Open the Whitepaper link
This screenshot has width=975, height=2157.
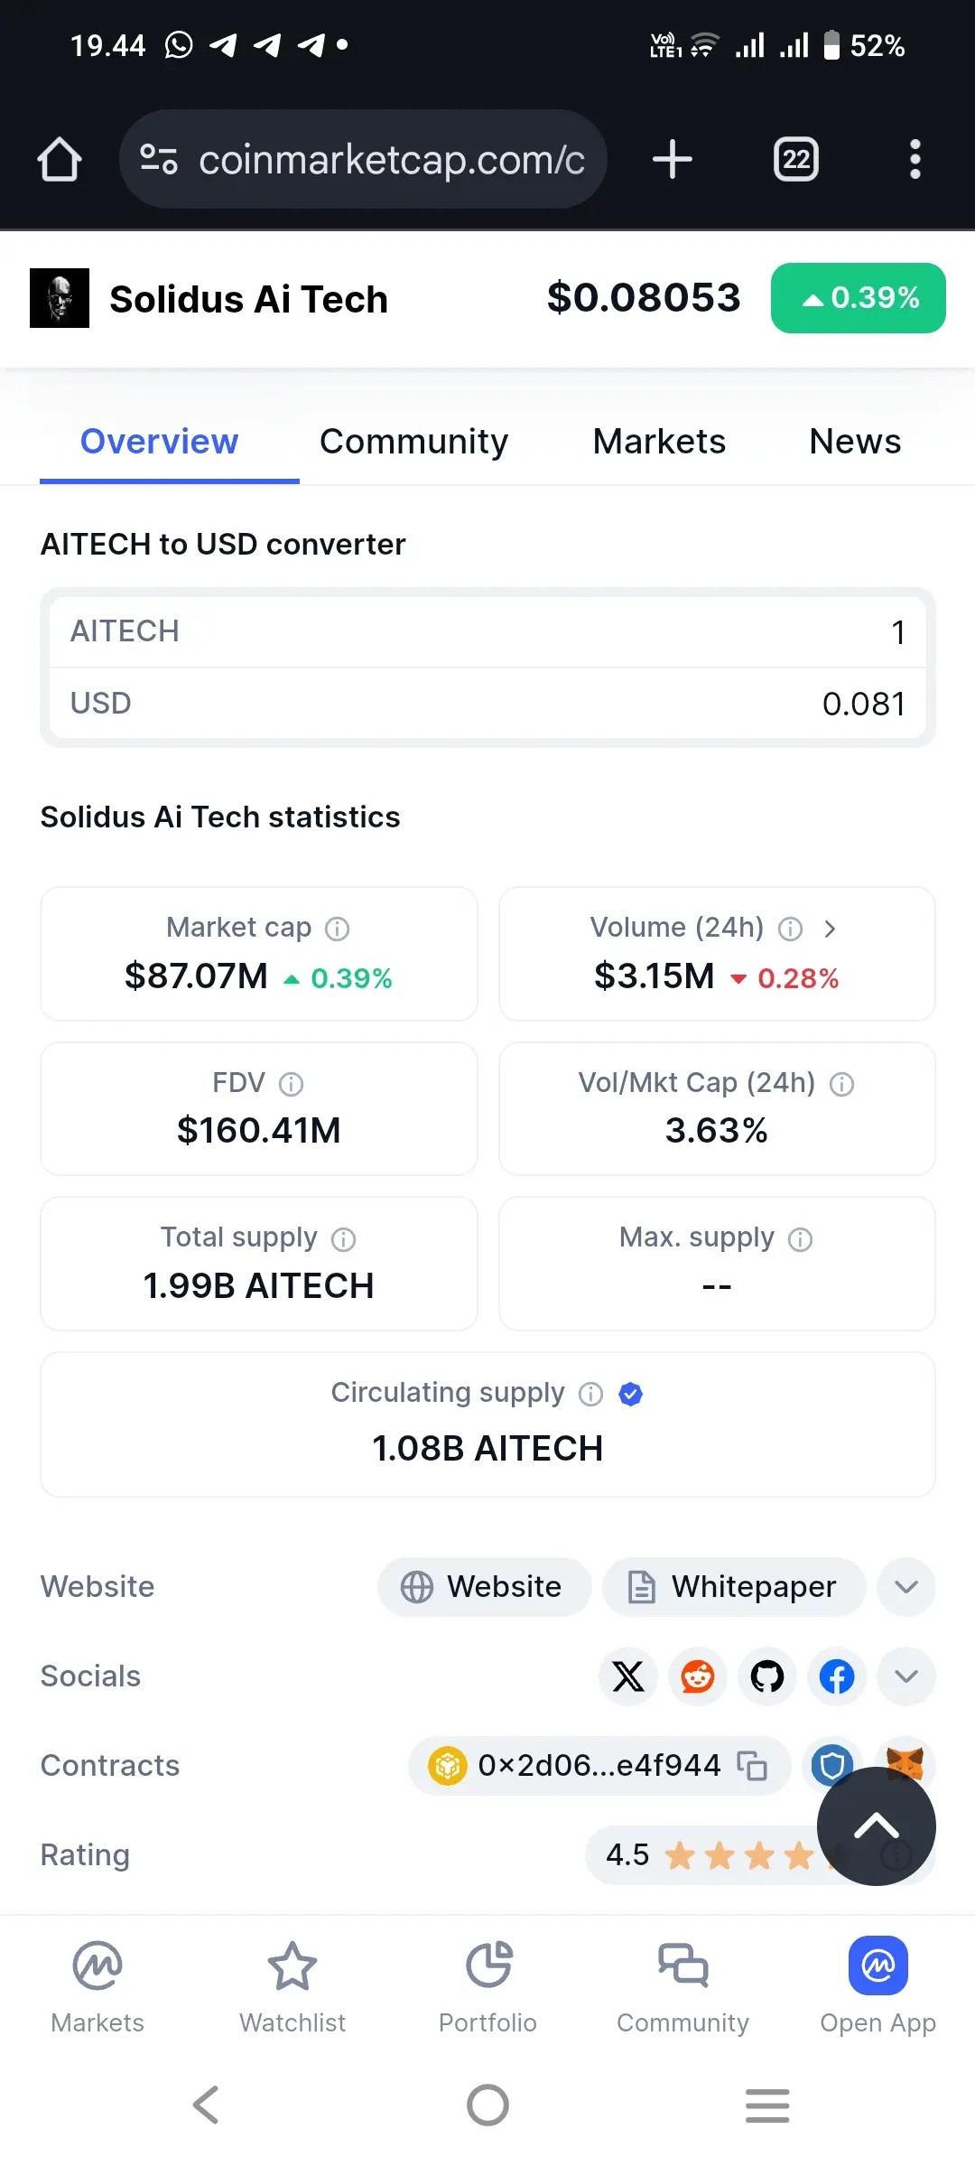click(x=734, y=1587)
